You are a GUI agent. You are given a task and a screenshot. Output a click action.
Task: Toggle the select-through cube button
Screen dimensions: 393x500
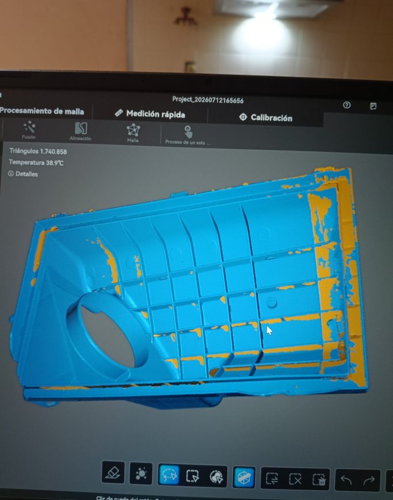coord(244,478)
